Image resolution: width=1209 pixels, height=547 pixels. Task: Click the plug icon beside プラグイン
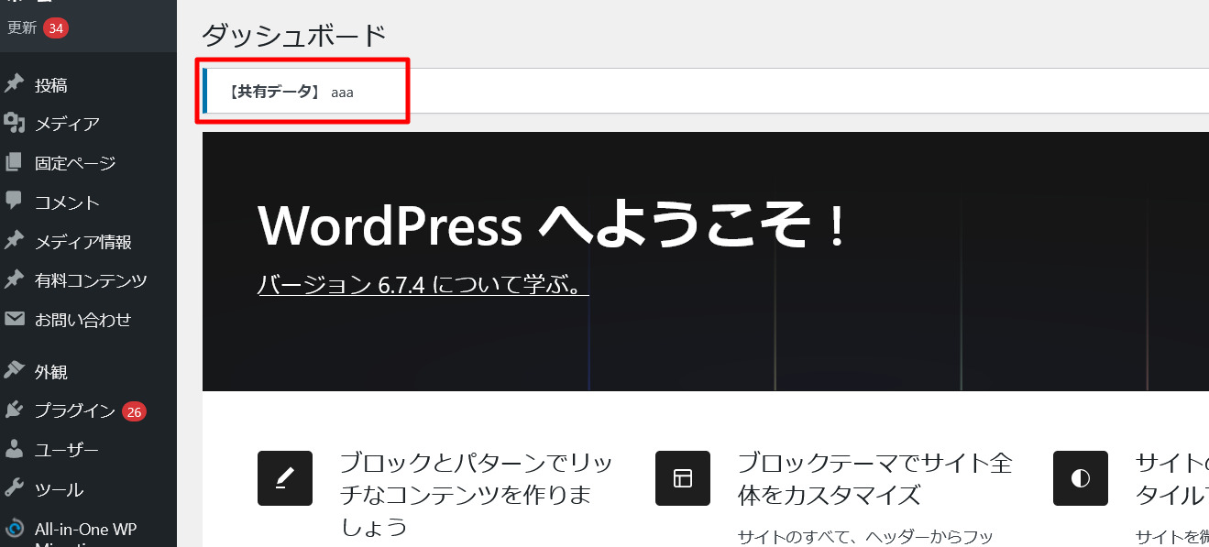(x=14, y=410)
